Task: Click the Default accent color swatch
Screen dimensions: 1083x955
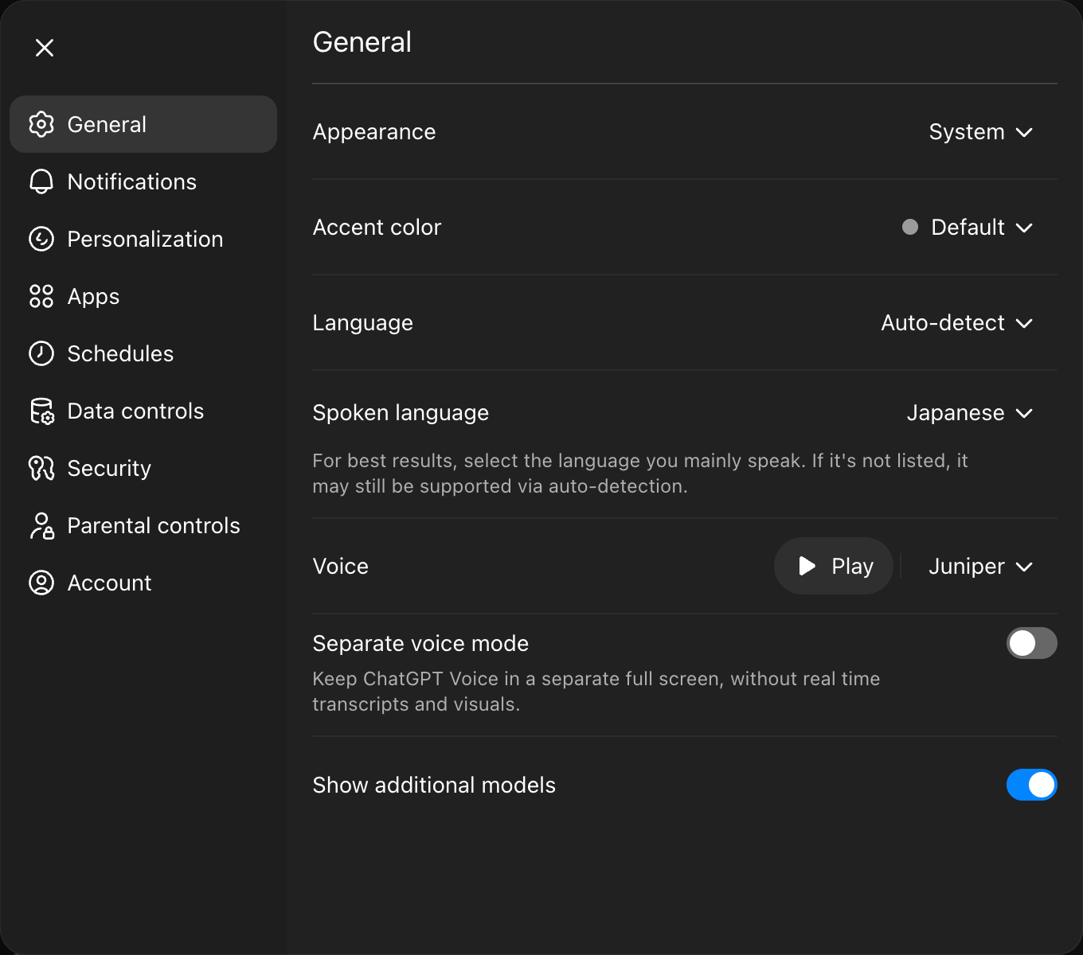Action: click(x=910, y=228)
